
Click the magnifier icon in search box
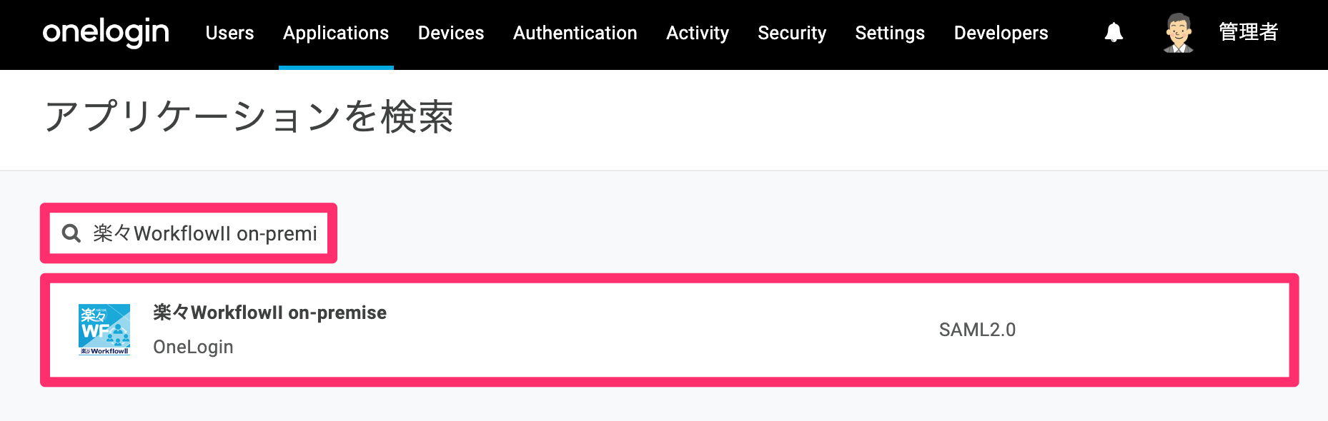(71, 233)
